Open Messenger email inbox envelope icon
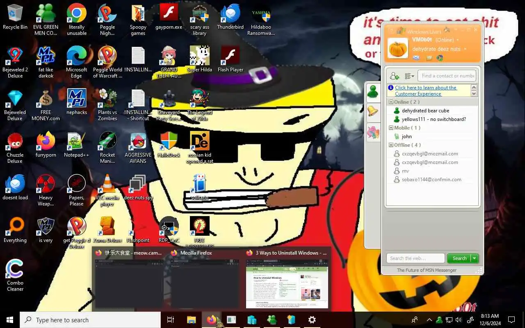Viewport: 525px width, 328px height. (416, 58)
